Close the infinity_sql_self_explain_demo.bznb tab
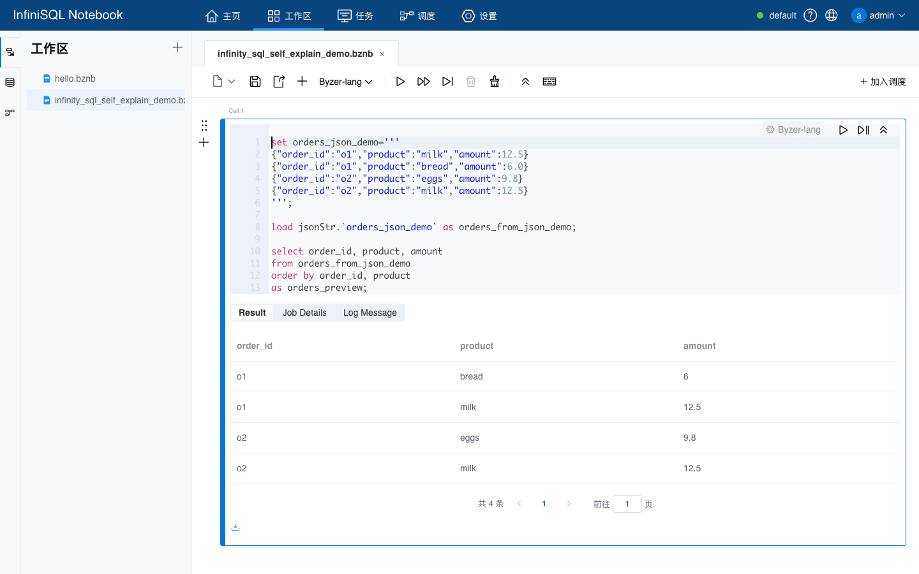919x574 pixels. [382, 54]
